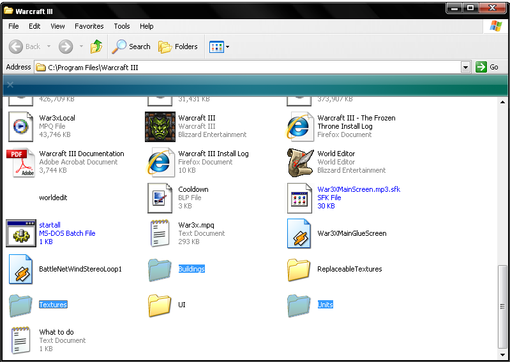Click the ReplaceableTextures folder name
This screenshot has width=510, height=362.
(x=350, y=269)
